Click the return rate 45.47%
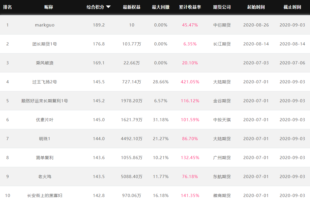The height and width of the screenshot is (204, 310). tap(190, 25)
